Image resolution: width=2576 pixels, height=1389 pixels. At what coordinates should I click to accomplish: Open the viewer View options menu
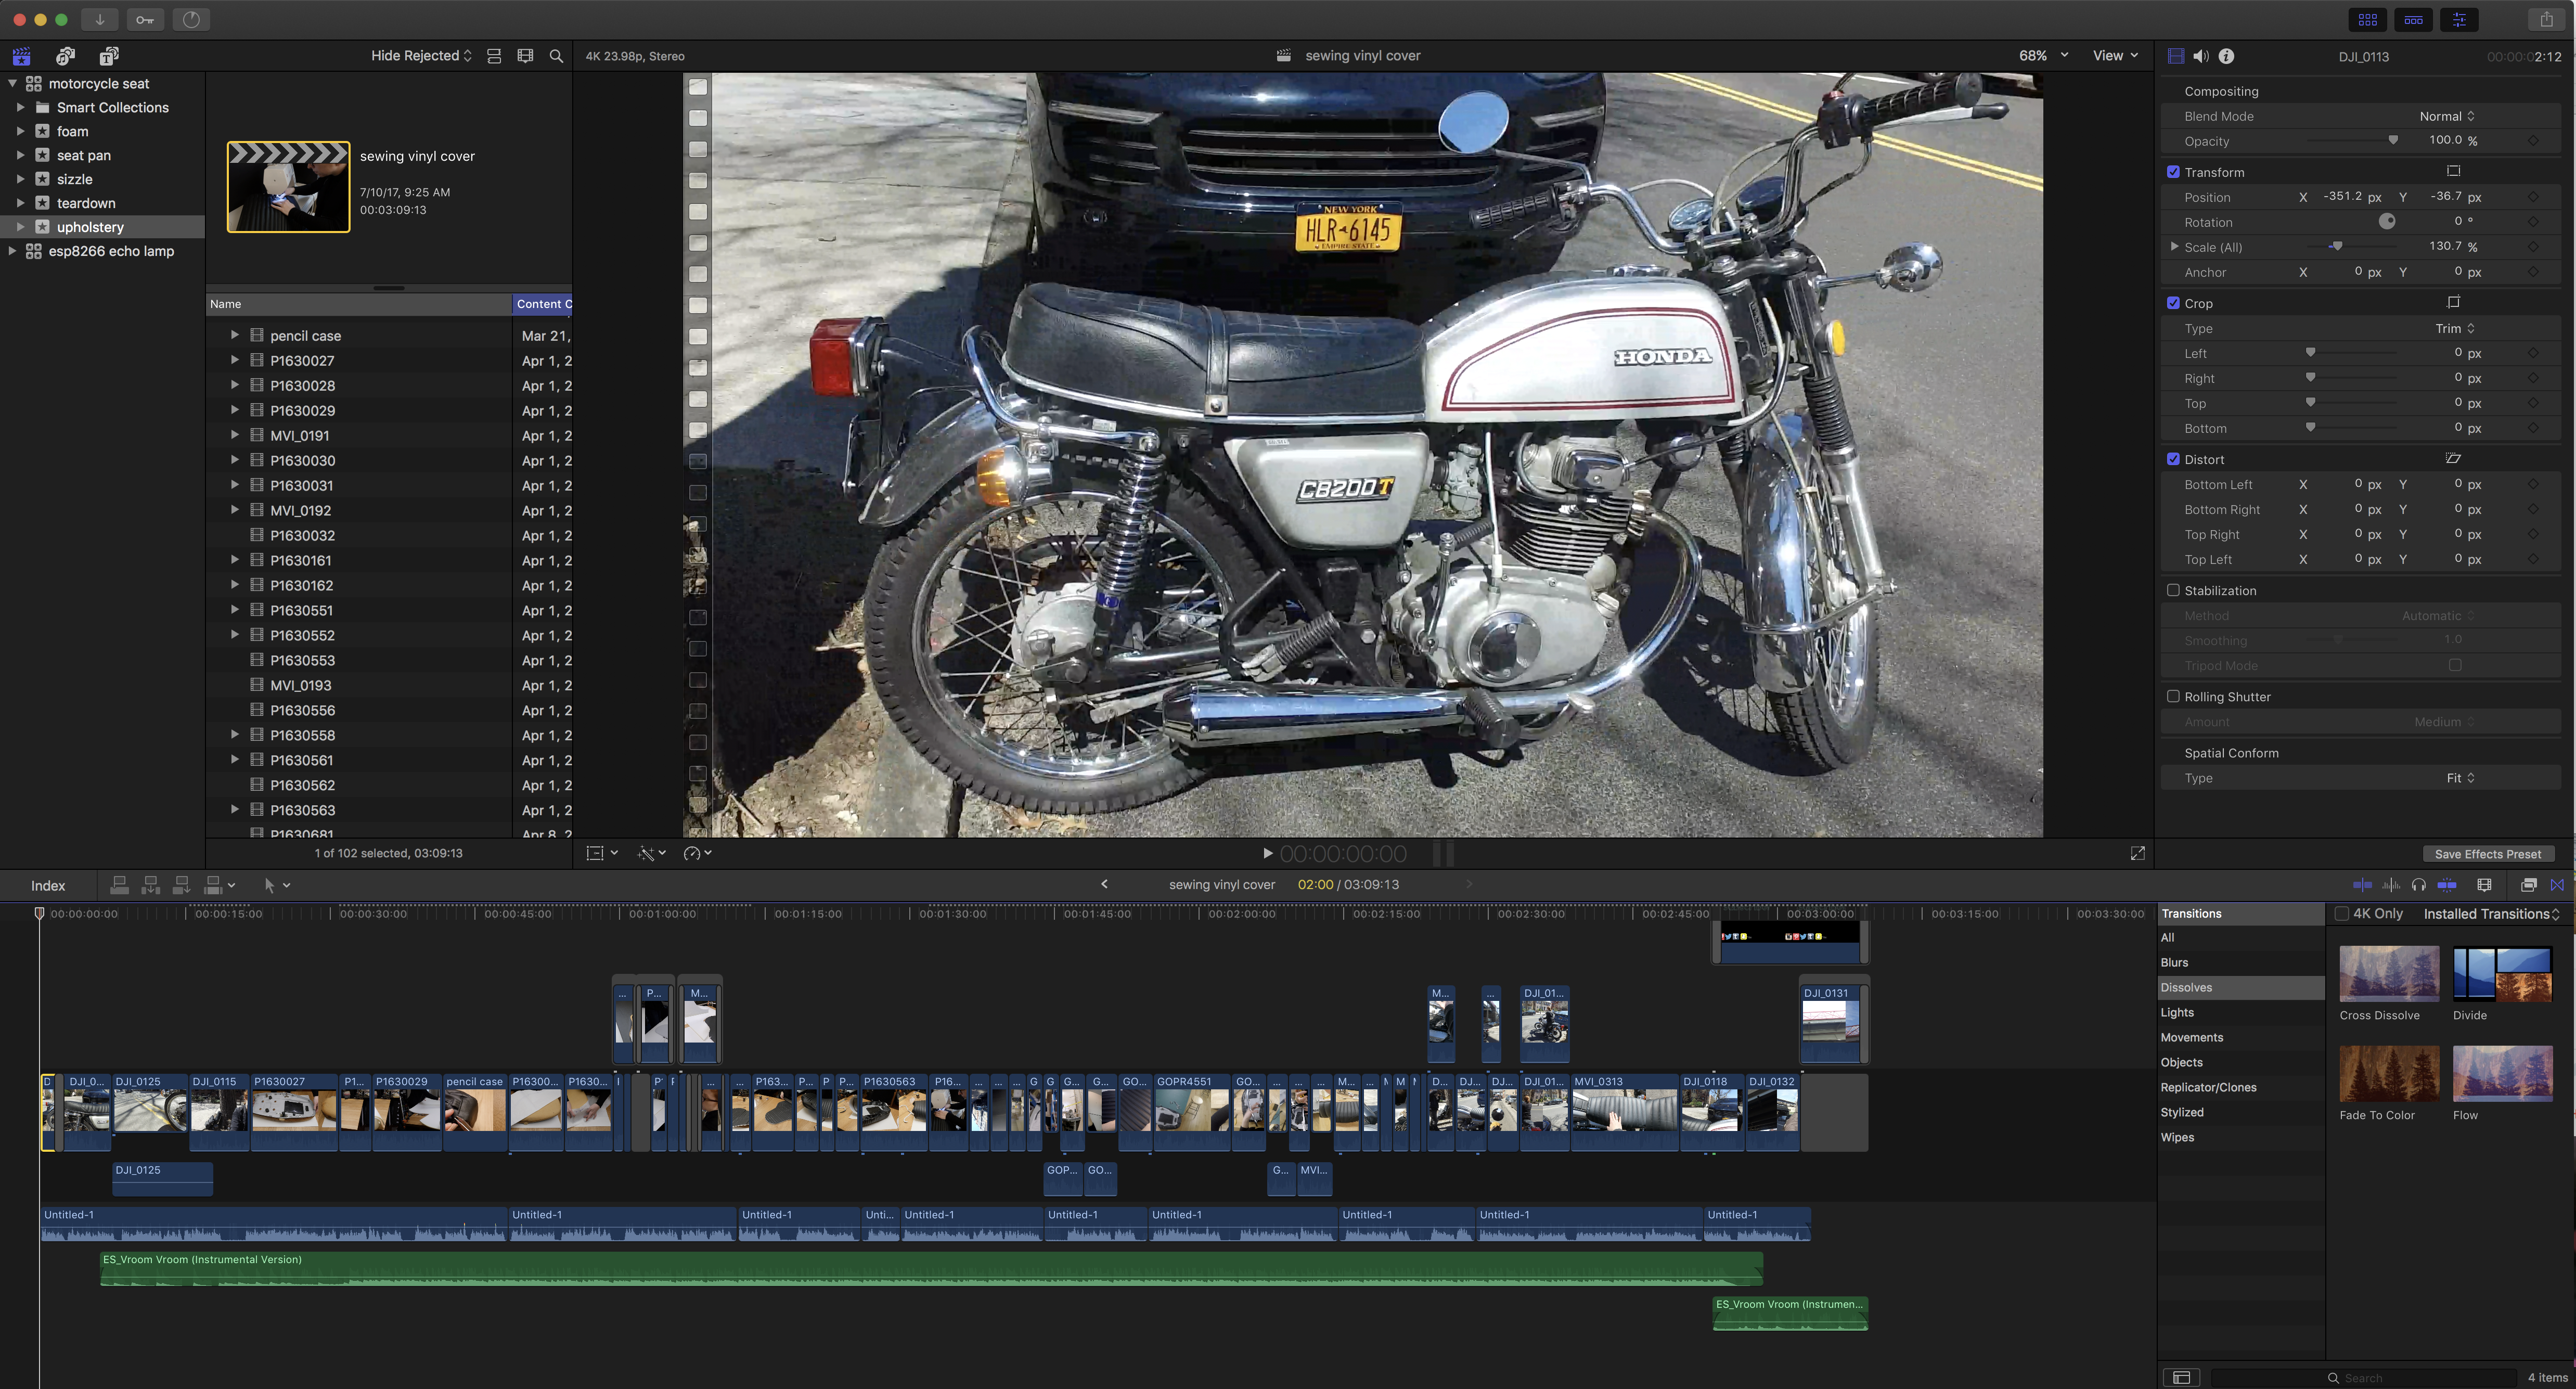(x=2116, y=56)
